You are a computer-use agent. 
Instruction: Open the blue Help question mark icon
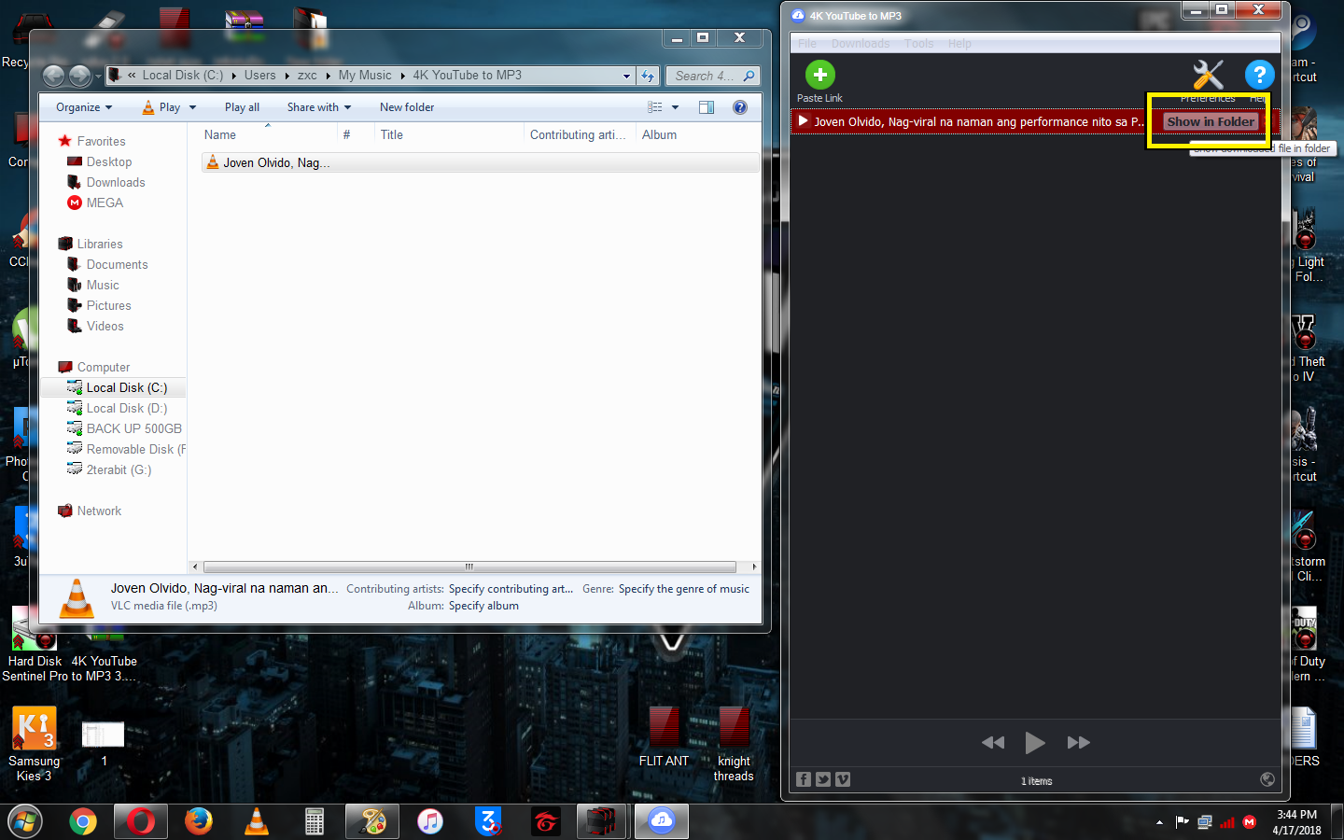click(x=1259, y=75)
